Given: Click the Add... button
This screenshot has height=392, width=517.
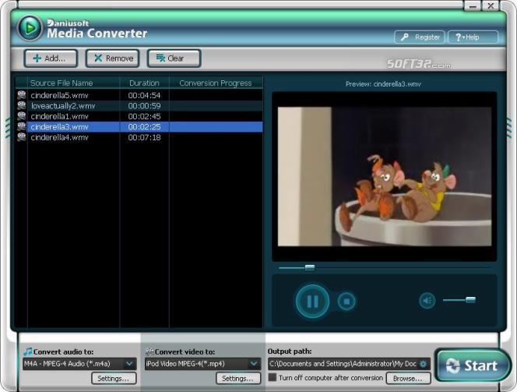Looking at the screenshot, I should (51, 58).
